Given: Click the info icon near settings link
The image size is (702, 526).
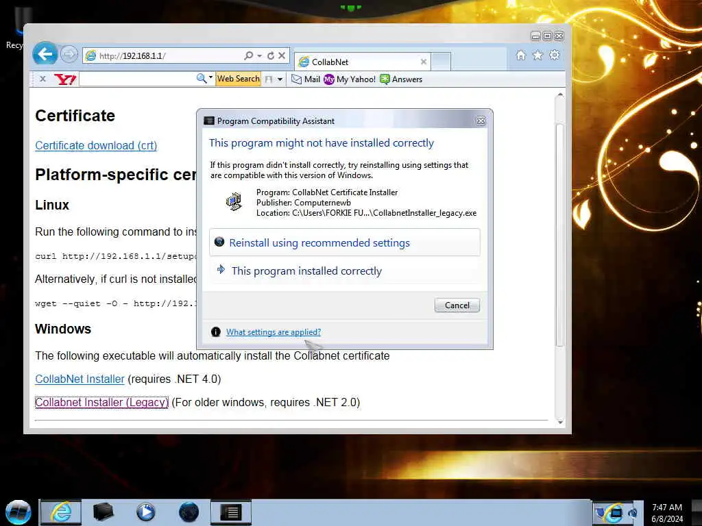Looking at the screenshot, I should (x=216, y=332).
